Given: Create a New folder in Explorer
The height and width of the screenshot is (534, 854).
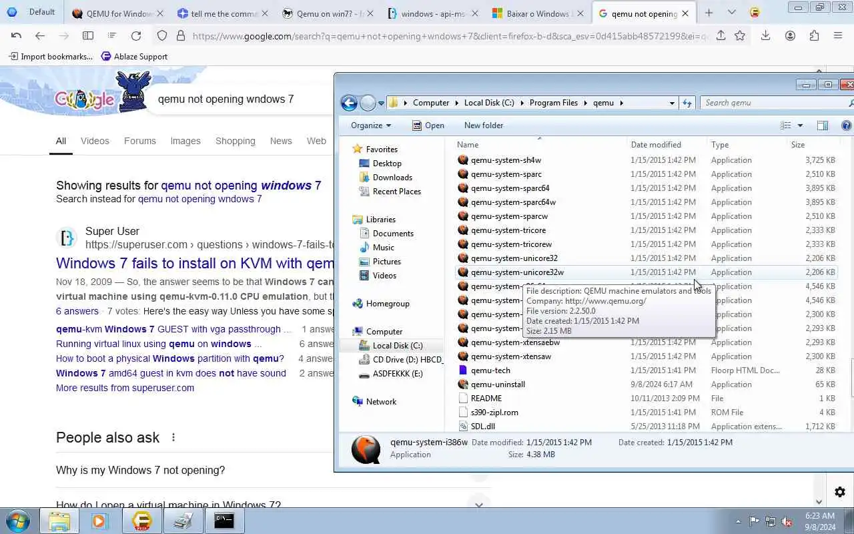Looking at the screenshot, I should coord(484,125).
